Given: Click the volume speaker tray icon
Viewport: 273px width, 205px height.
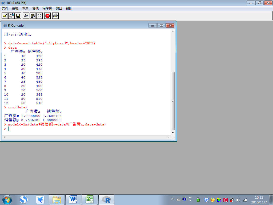Looking at the screenshot, I should click(x=238, y=200).
